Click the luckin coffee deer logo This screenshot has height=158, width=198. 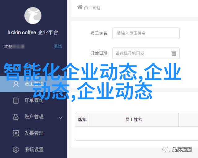click(33, 16)
